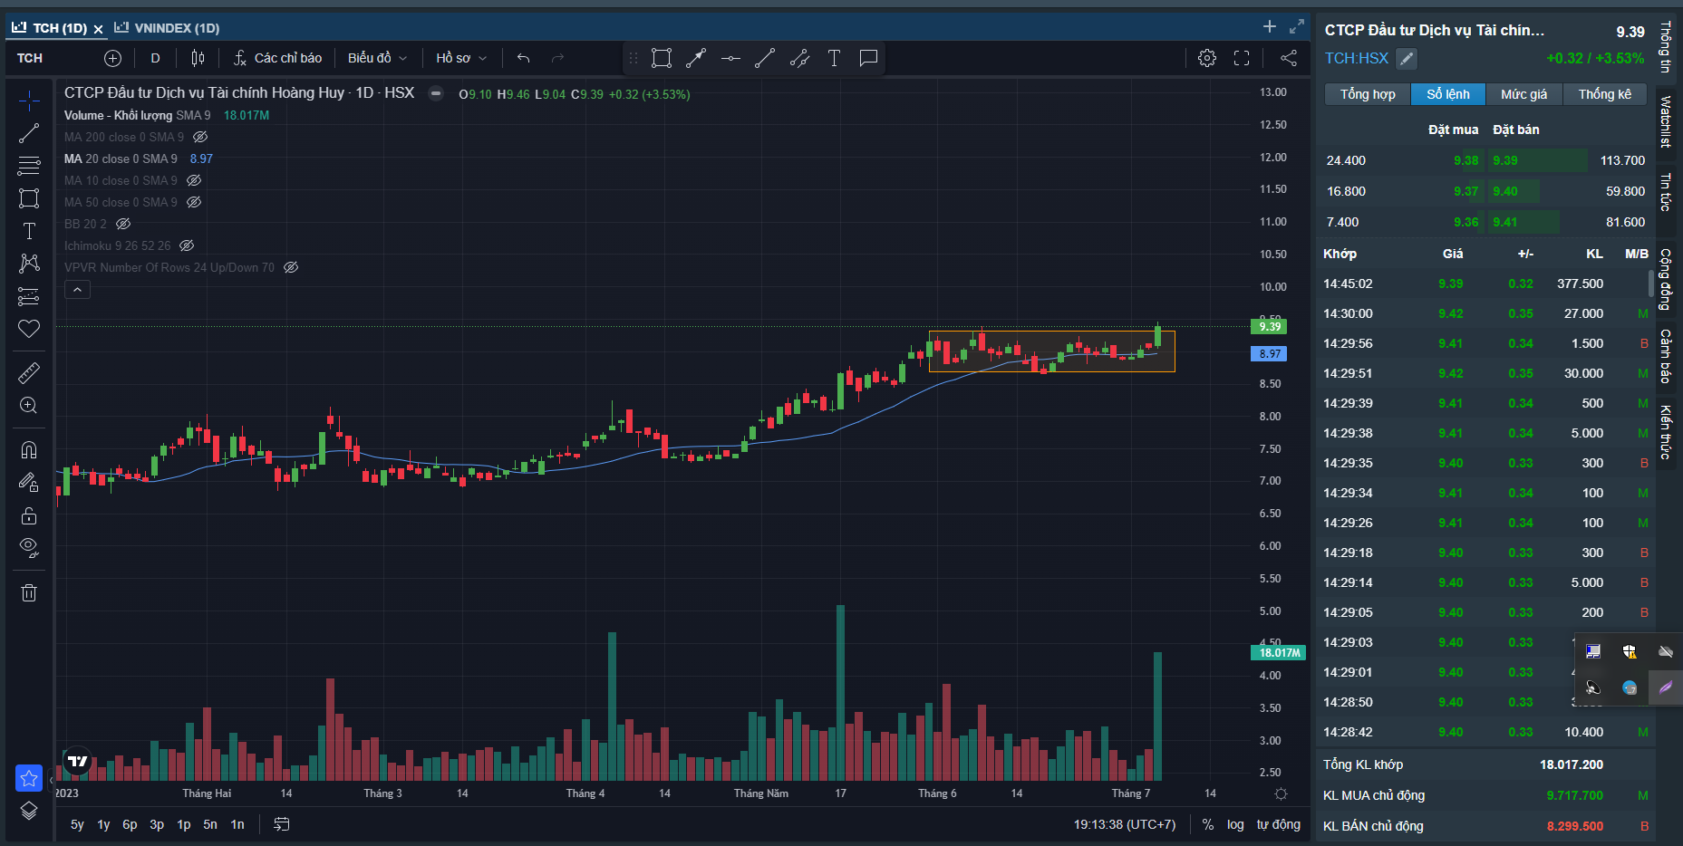Open time axis settings gear
The width and height of the screenshot is (1683, 846).
(1281, 793)
